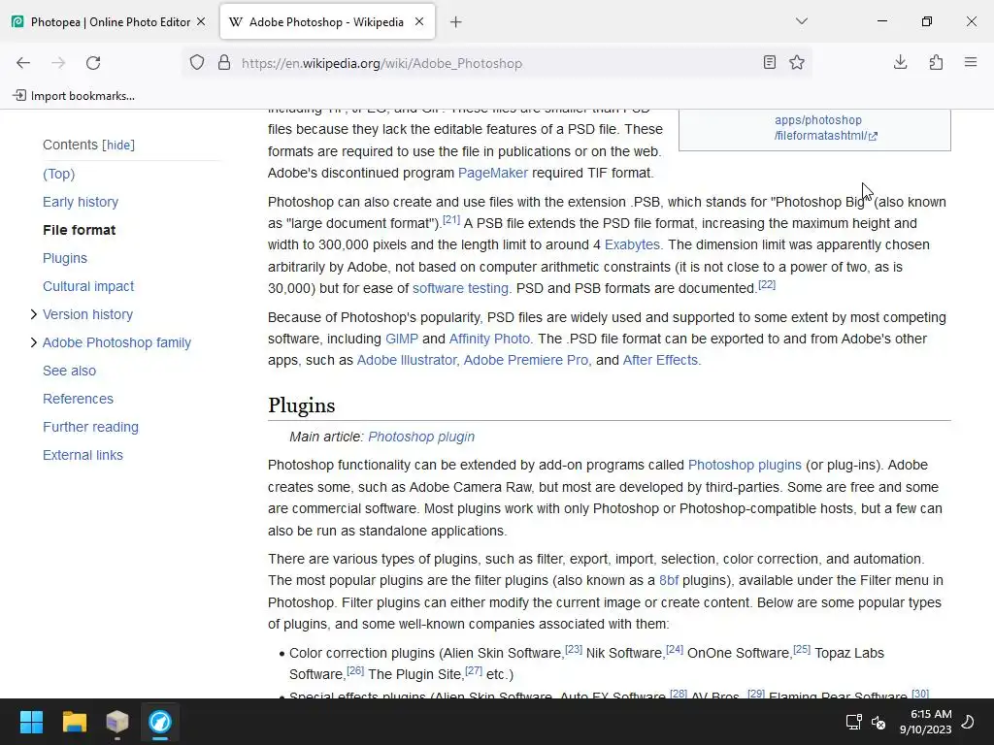Toggle reader view icon in address bar
This screenshot has width=994, height=745.
[770, 63]
